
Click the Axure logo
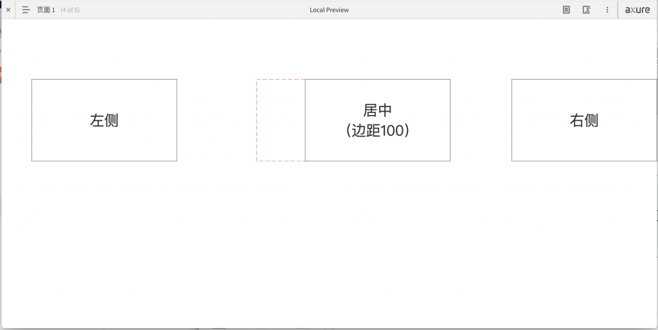pyautogui.click(x=637, y=10)
